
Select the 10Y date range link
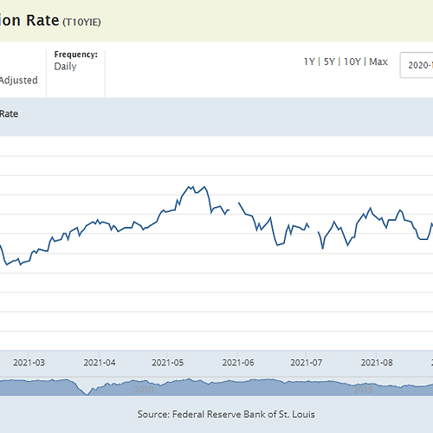(352, 61)
